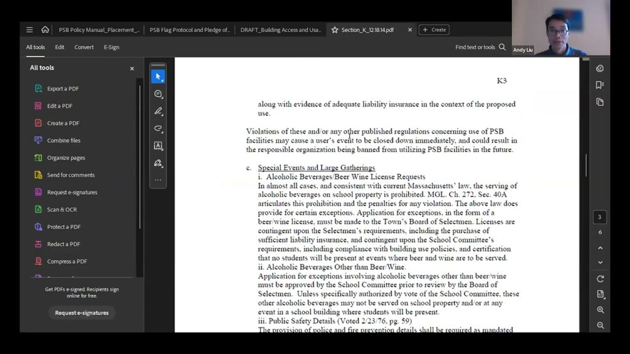Close the All tools panel

[x=132, y=68]
